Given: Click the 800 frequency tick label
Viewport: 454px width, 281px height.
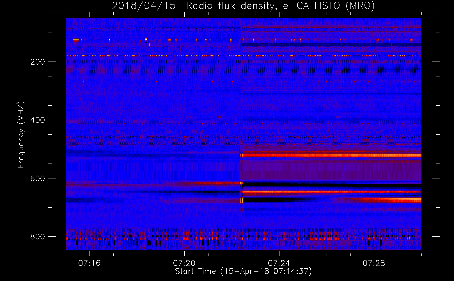Looking at the screenshot, I should [x=38, y=237].
